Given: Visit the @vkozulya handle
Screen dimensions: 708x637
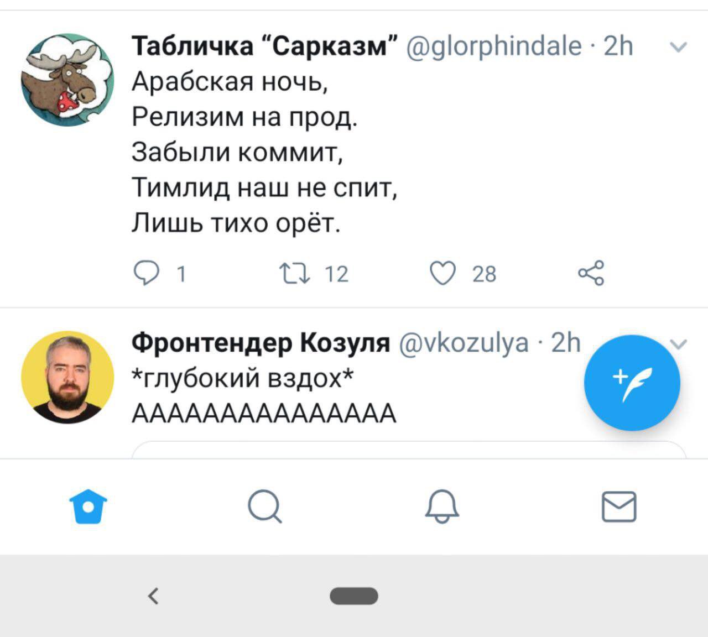Looking at the screenshot, I should coord(464,343).
